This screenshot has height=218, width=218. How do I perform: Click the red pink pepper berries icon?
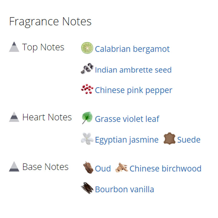click(x=87, y=89)
